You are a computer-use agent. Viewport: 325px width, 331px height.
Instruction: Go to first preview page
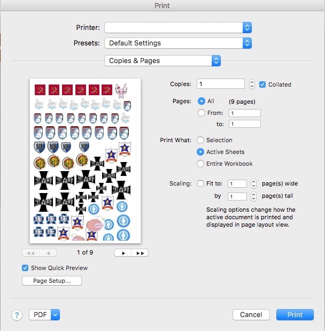pos(30,253)
